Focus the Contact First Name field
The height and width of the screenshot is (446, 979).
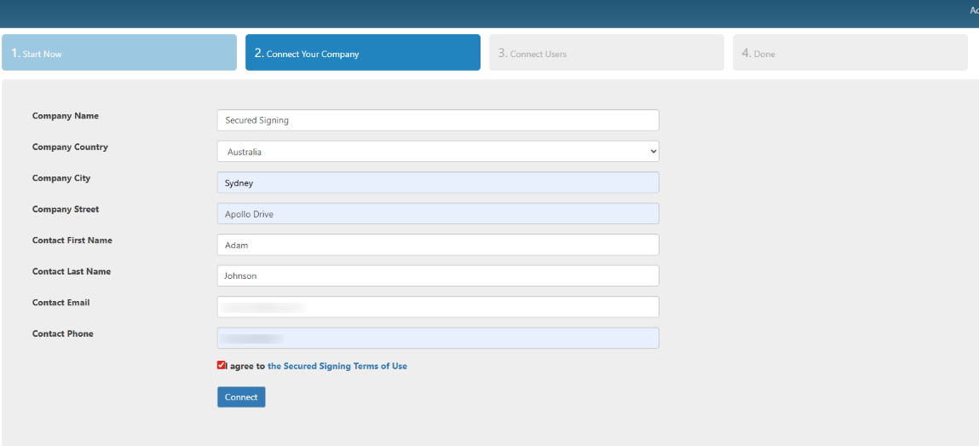pos(438,245)
